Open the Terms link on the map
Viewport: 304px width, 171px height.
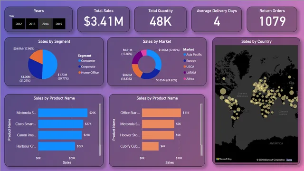[289, 160]
